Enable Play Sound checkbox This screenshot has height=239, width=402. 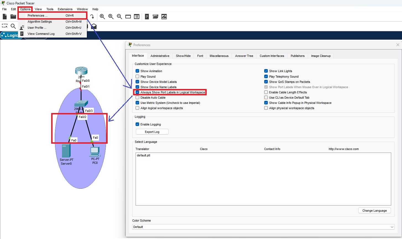[x=138, y=77]
